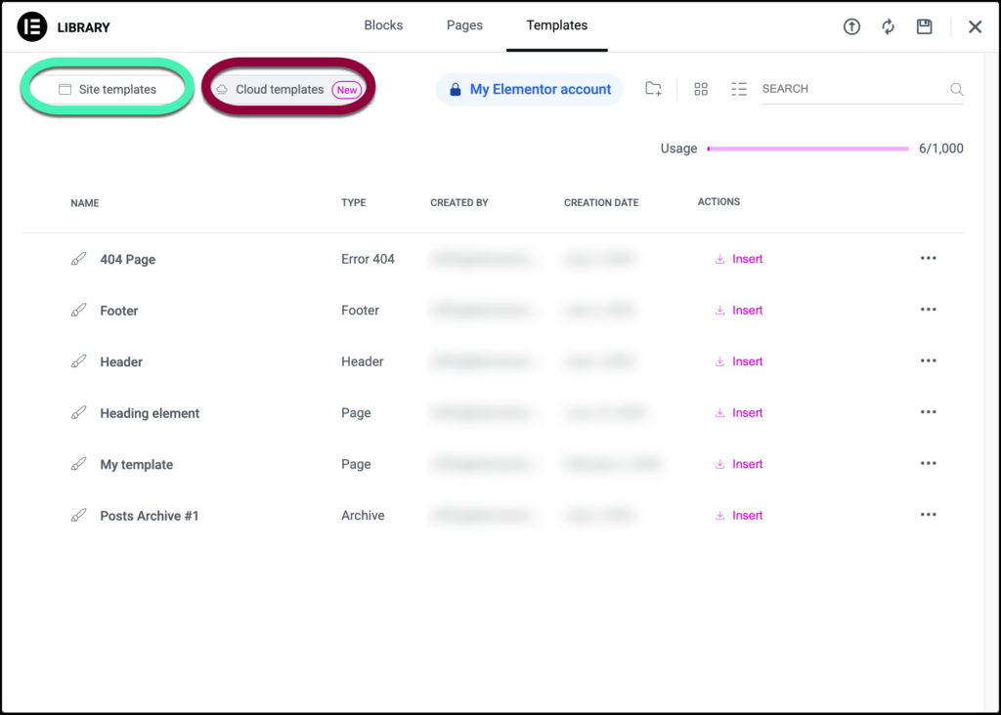The height and width of the screenshot is (715, 1001).
Task: Switch to the Blocks tab
Action: coord(383,25)
